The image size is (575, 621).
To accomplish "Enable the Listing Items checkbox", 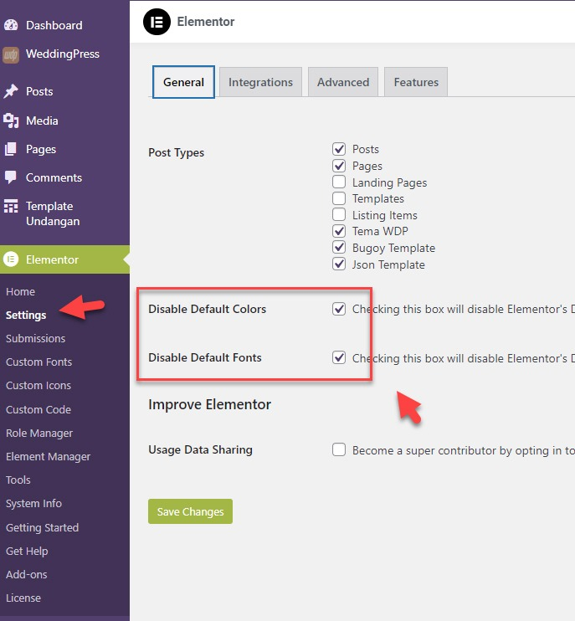I will point(339,214).
